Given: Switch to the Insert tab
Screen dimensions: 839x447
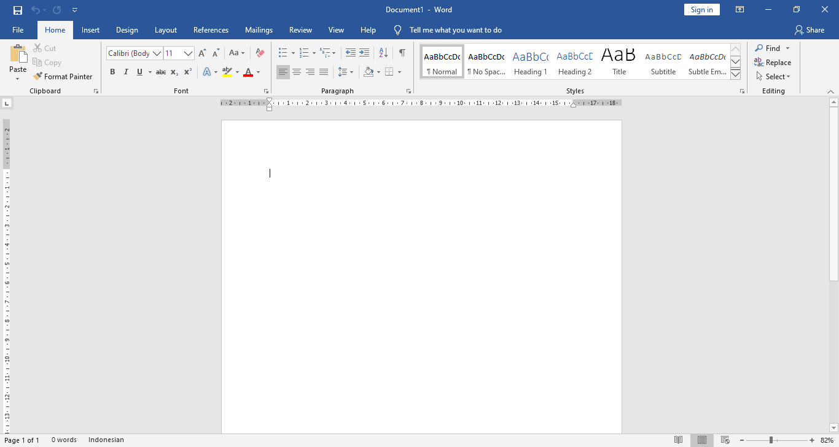Looking at the screenshot, I should (90, 29).
